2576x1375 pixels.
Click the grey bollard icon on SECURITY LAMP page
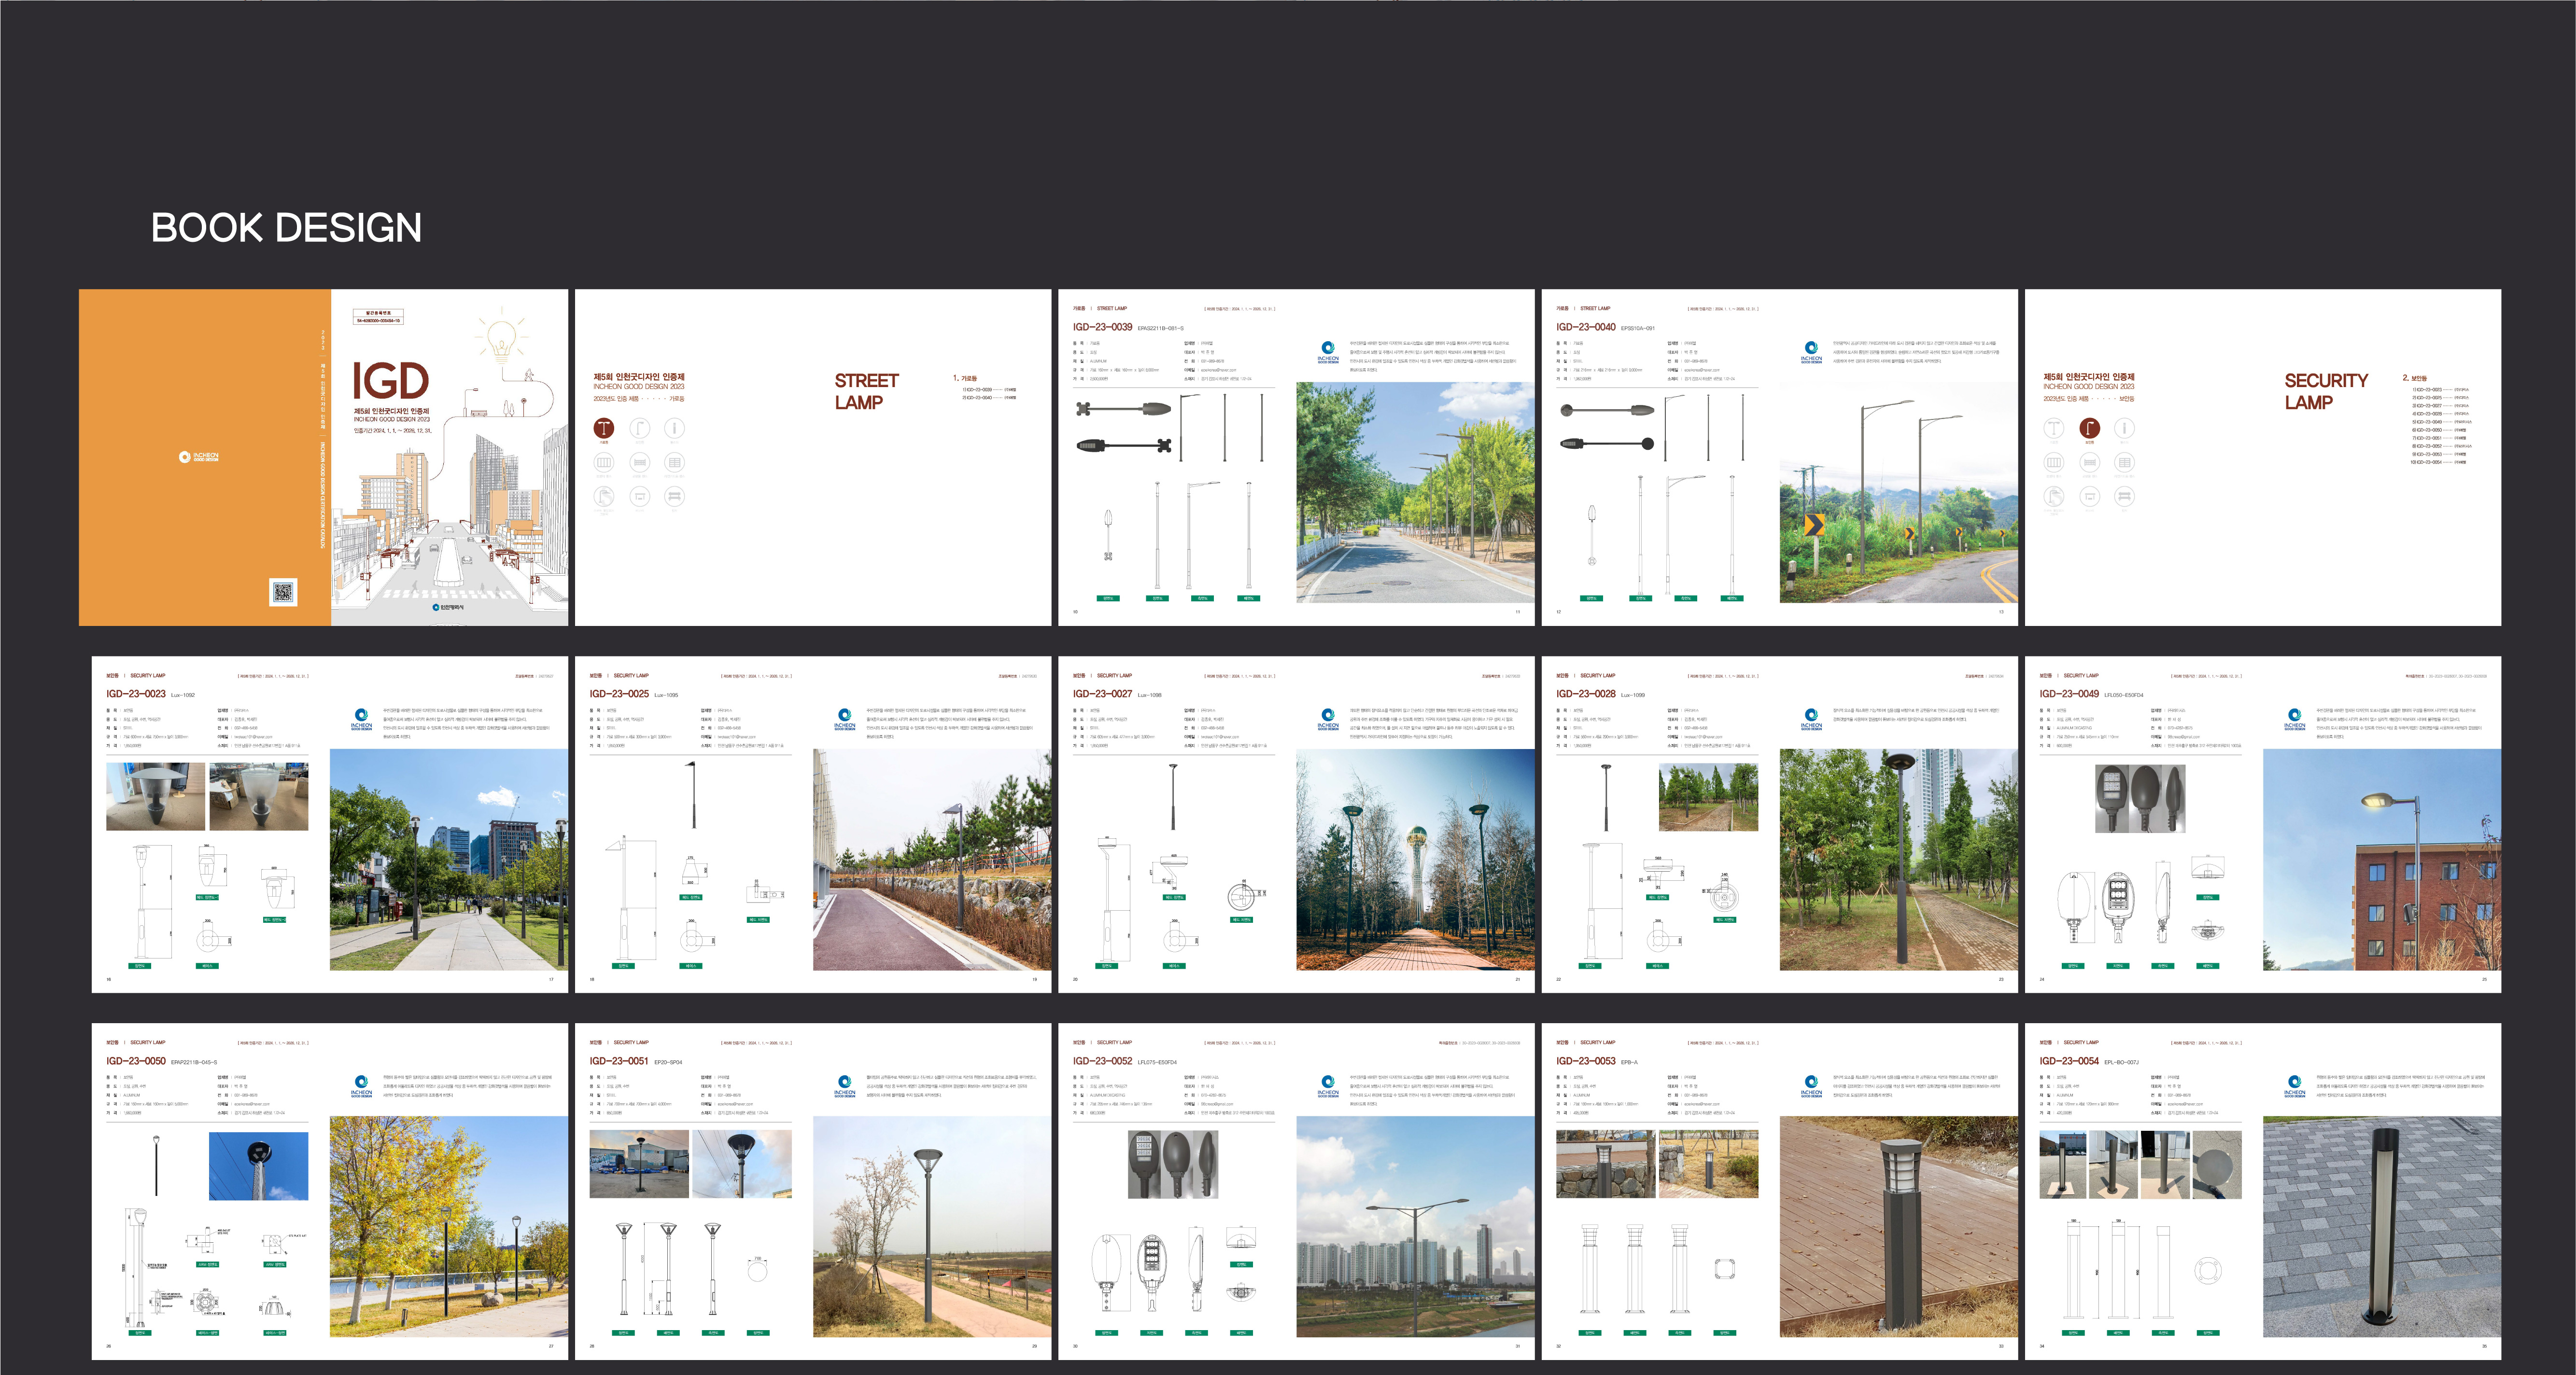tap(2125, 428)
